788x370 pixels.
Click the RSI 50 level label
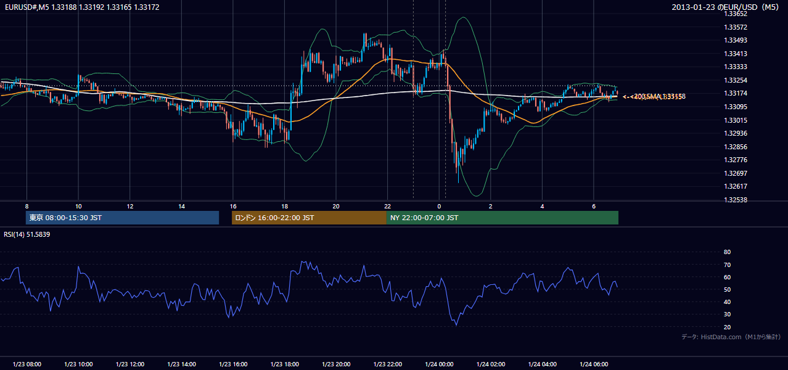click(x=727, y=289)
